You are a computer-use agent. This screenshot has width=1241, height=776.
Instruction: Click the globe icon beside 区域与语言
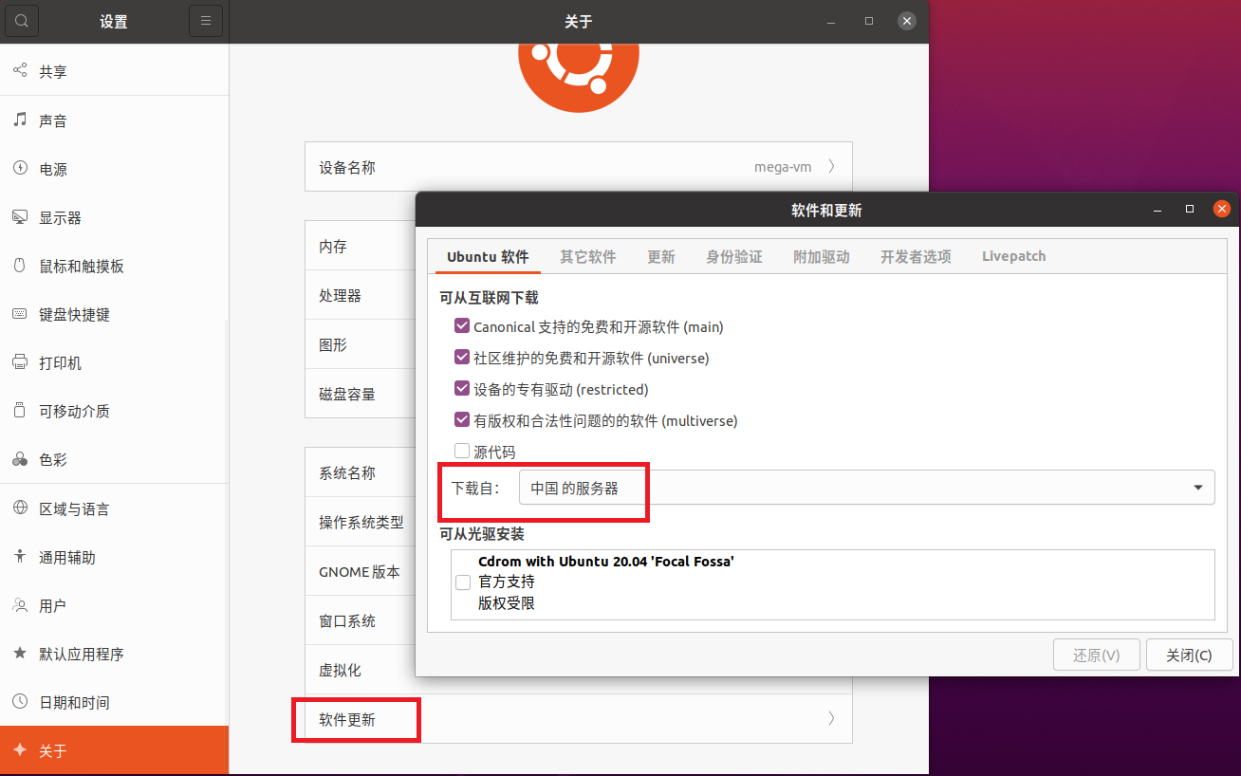20,508
